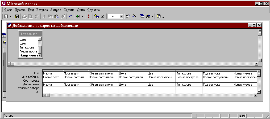Open the Query Type dropdown arrow
Screen dimensions: 270x119
[x=82, y=16]
